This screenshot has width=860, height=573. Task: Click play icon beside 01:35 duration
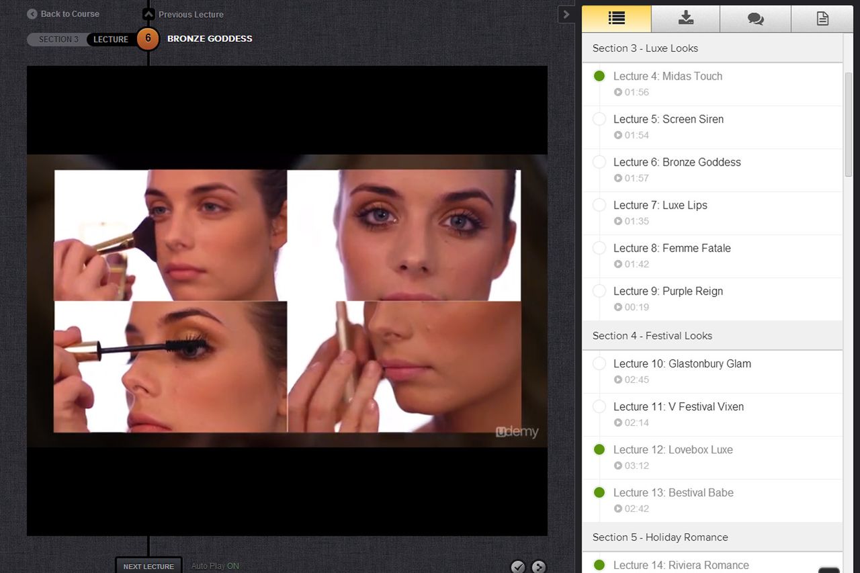click(x=618, y=221)
